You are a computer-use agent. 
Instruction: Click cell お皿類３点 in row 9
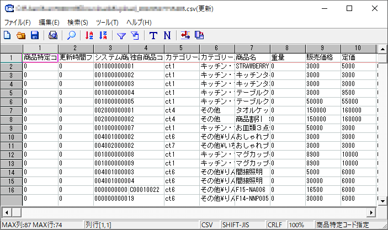(x=252, y=128)
